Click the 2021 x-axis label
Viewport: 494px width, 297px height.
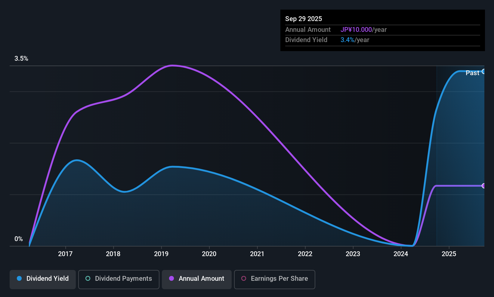(257, 254)
